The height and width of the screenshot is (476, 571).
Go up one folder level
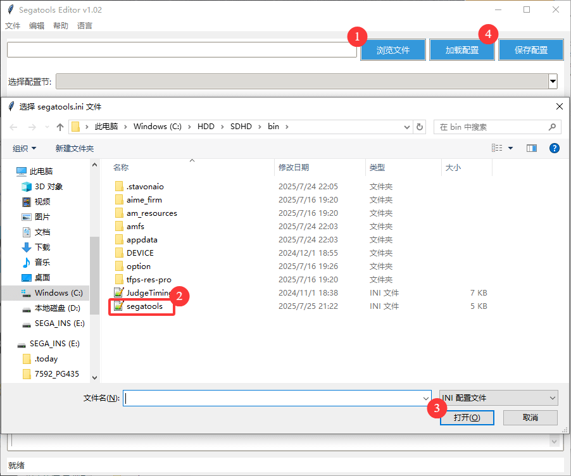click(60, 127)
